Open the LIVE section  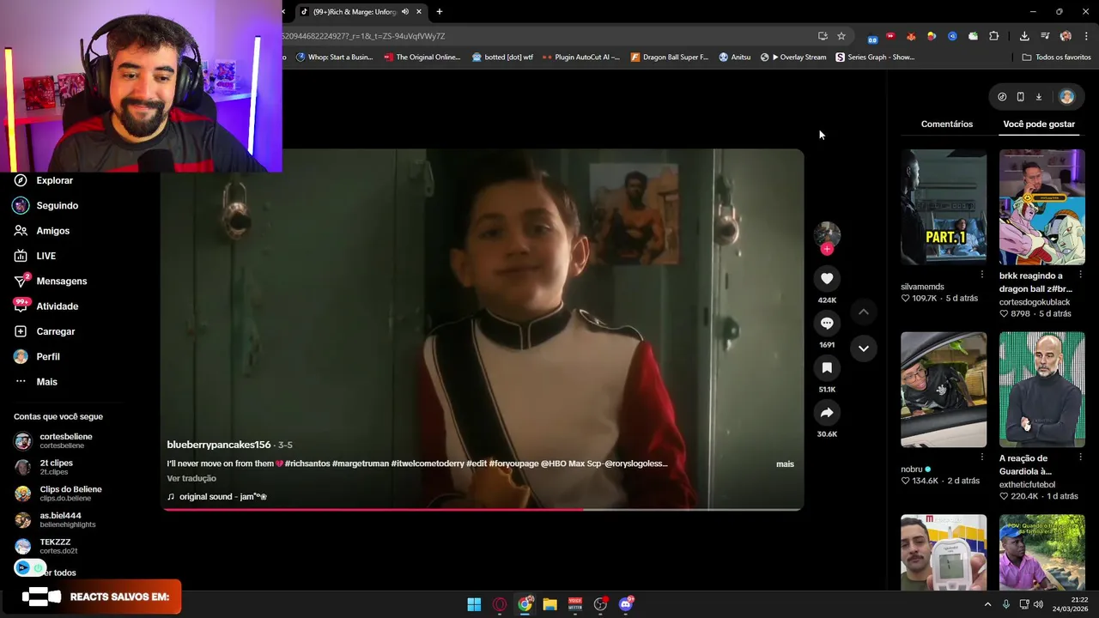[x=36, y=256]
